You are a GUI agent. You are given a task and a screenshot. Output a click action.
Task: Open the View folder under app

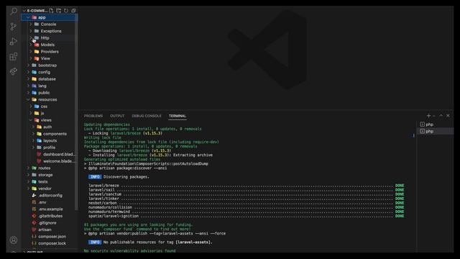tap(45, 58)
